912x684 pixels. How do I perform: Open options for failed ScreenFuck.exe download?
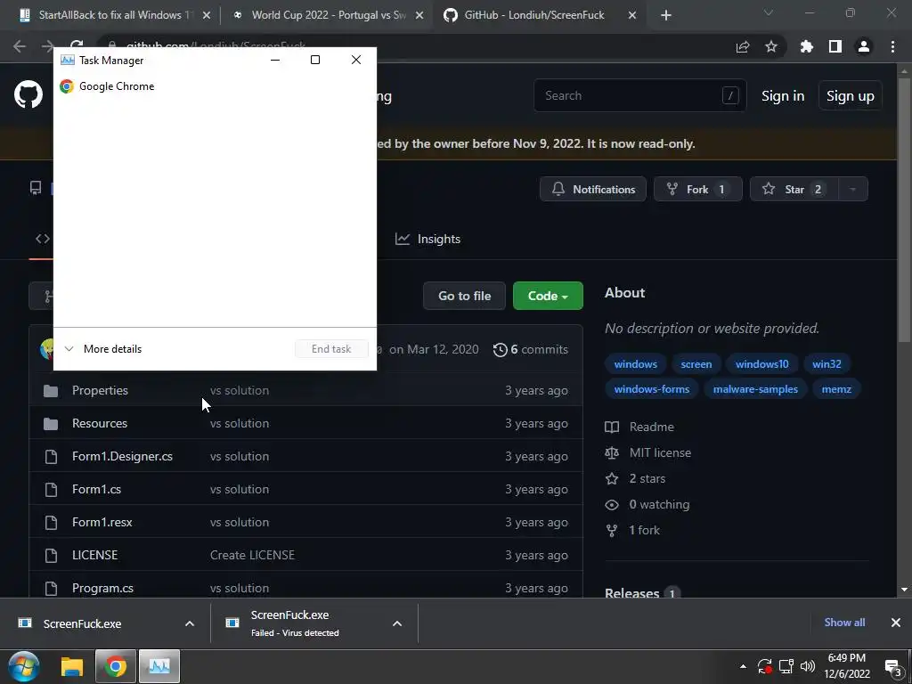tap(397, 623)
